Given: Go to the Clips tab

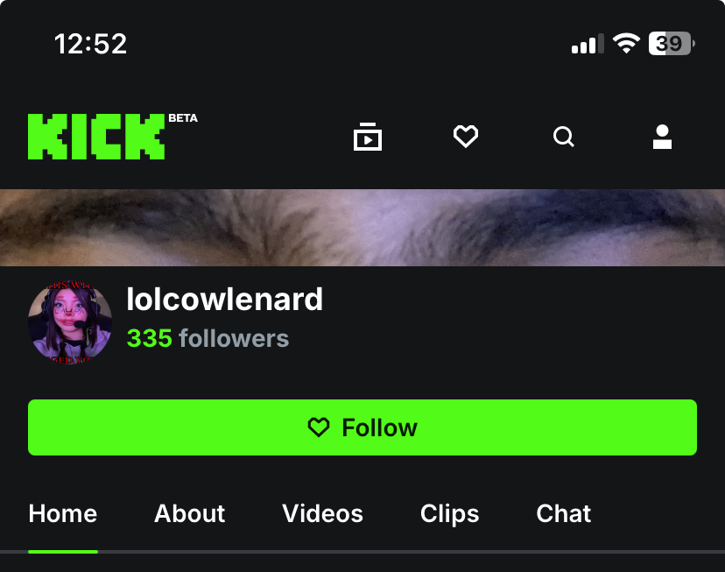Looking at the screenshot, I should 449,514.
